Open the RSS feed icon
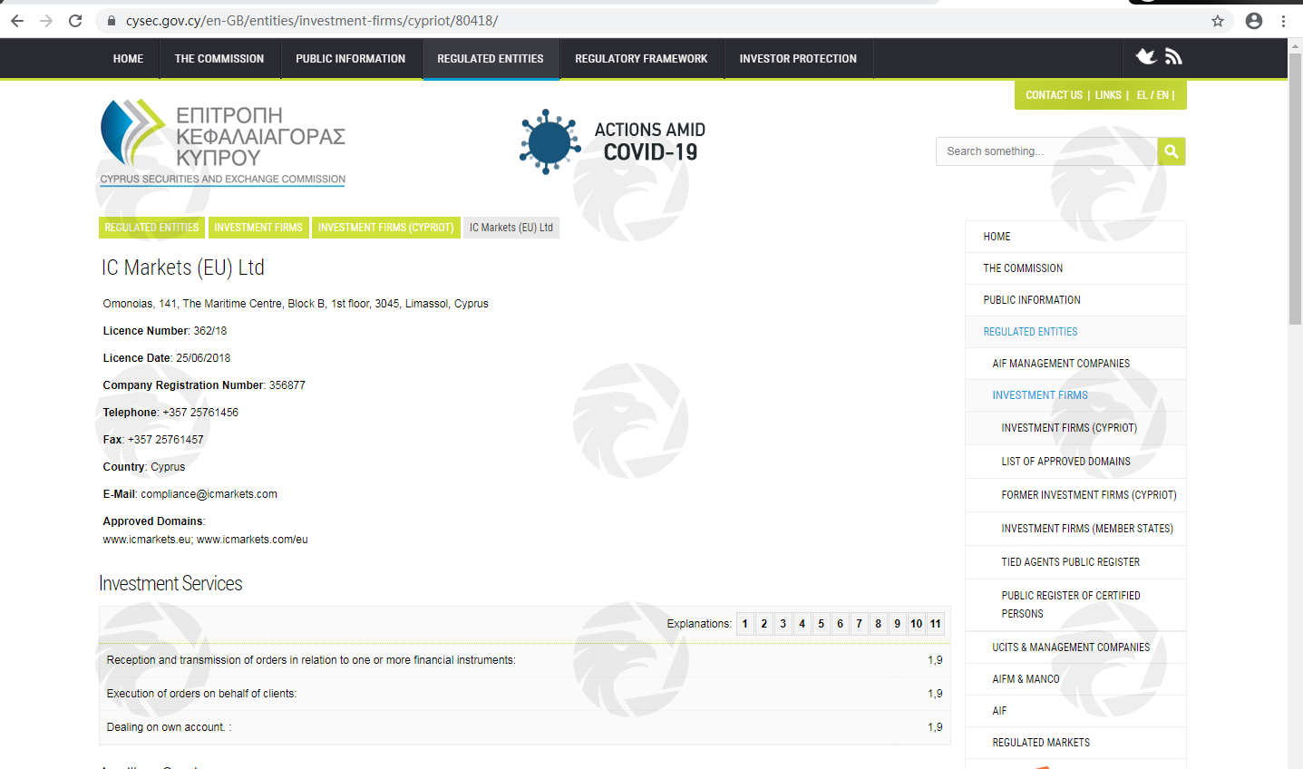Image resolution: width=1303 pixels, height=769 pixels. pyautogui.click(x=1173, y=56)
